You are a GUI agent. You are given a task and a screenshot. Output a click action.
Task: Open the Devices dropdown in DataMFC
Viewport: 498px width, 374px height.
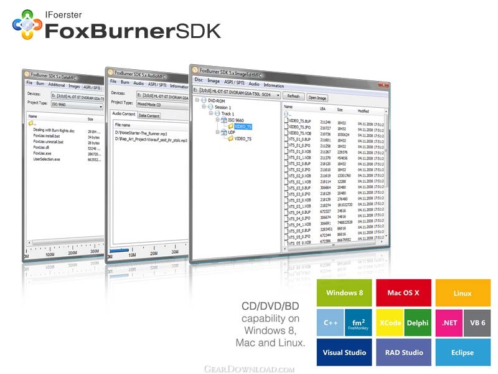[77, 97]
